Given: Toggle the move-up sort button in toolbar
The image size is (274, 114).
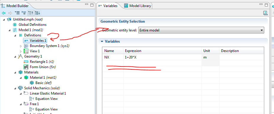Looking at the screenshot, I should click(31, 13).
